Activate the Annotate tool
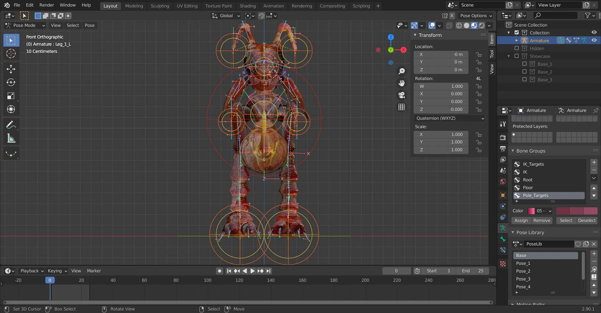This screenshot has height=313, width=601. tap(11, 124)
